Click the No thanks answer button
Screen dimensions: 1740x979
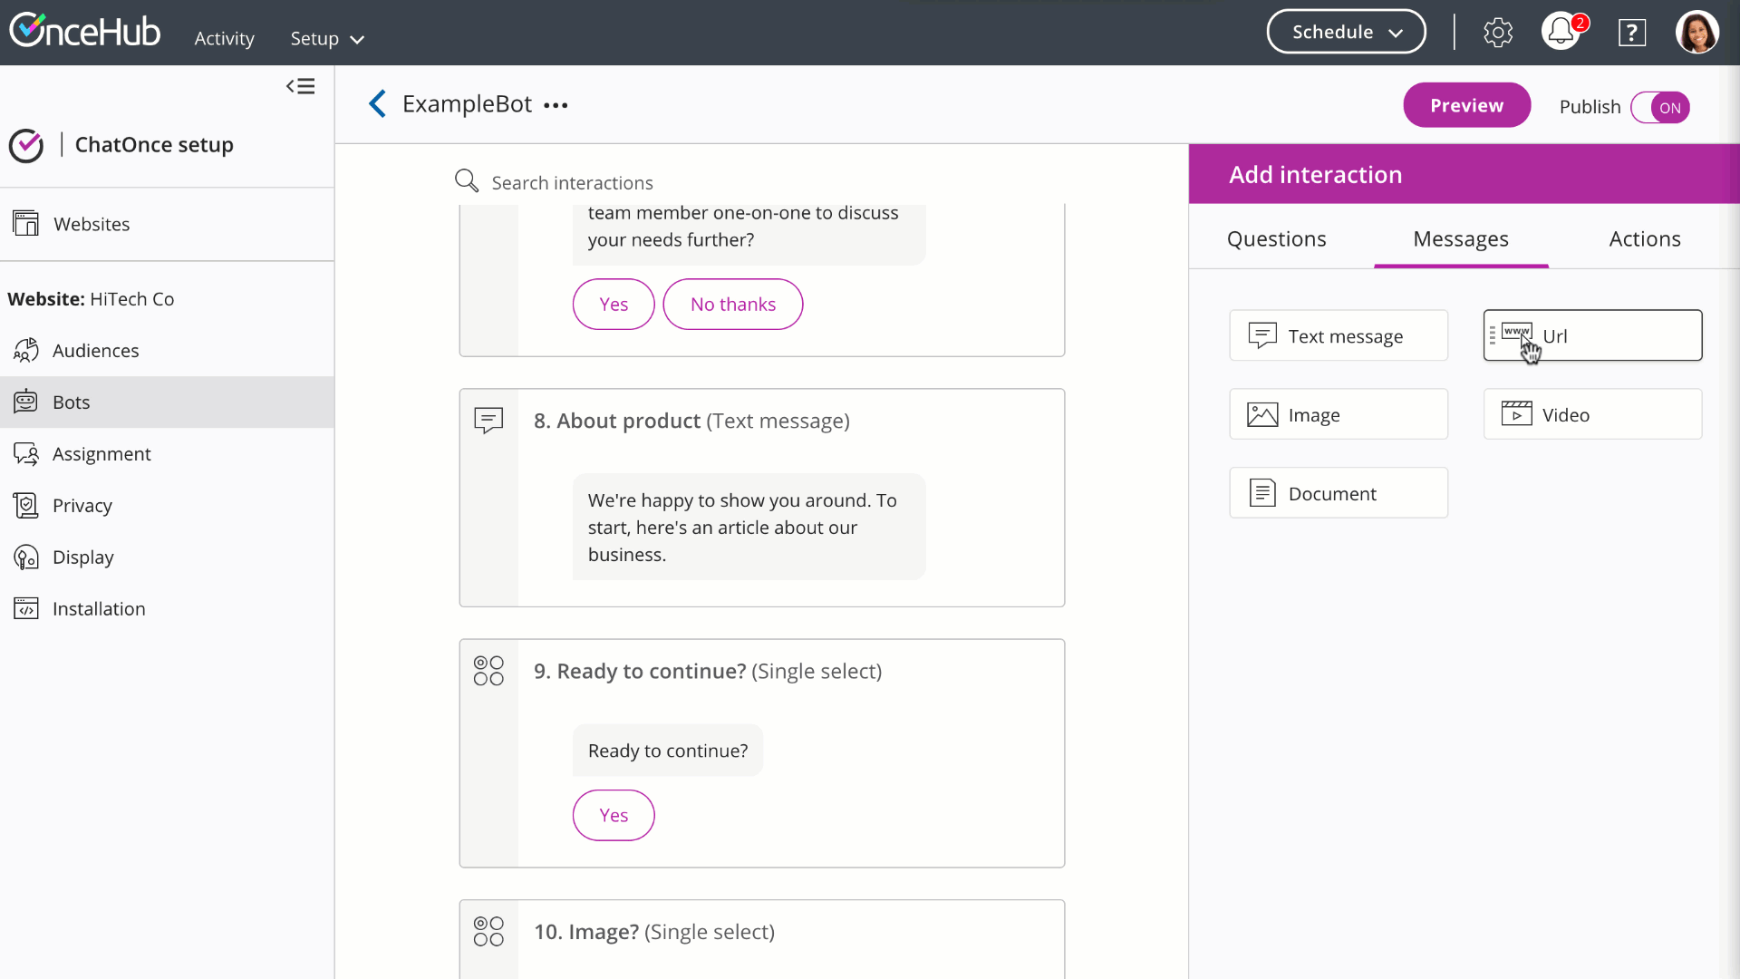[x=732, y=305]
